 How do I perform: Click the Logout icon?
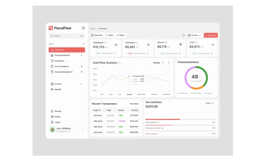coord(52,122)
